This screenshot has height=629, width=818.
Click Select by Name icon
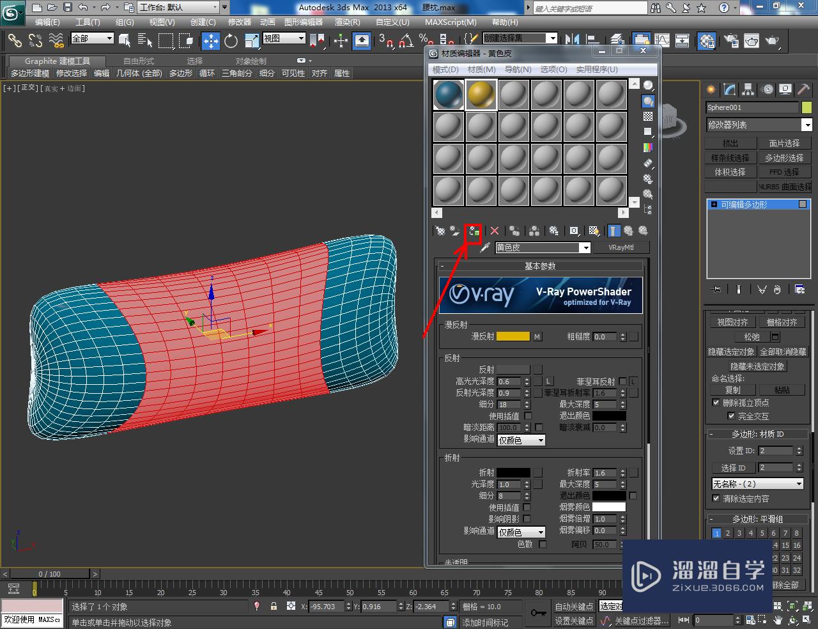pyautogui.click(x=145, y=41)
